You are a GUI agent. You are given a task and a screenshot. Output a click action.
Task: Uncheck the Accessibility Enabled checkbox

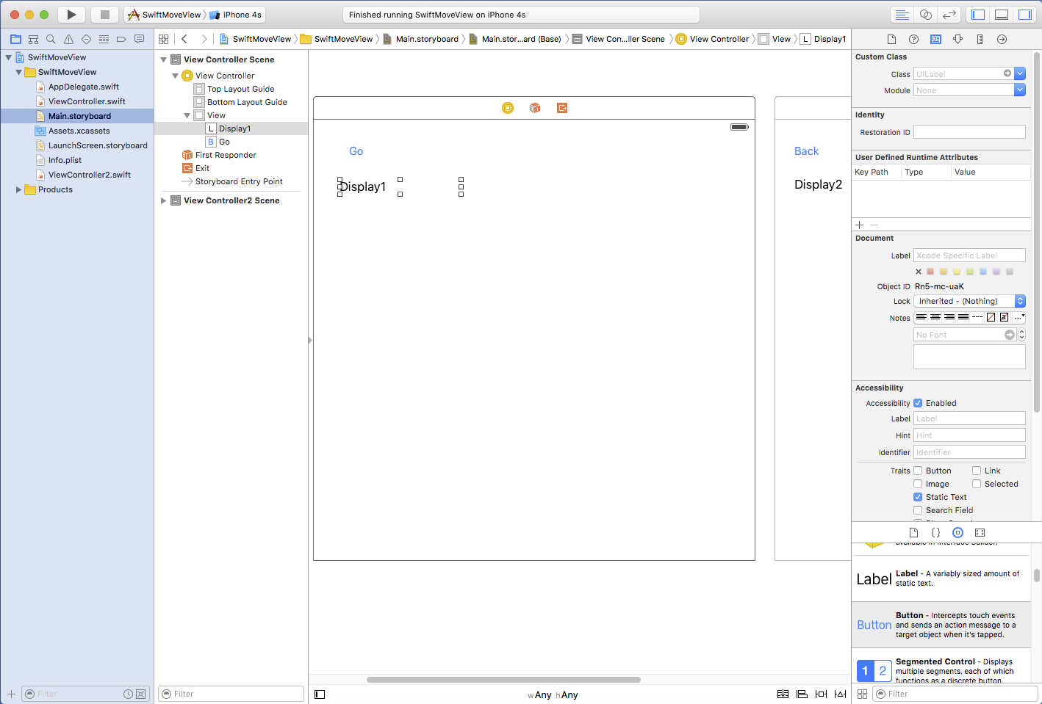[918, 403]
